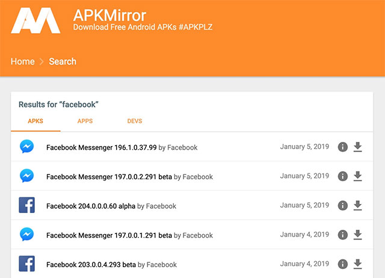Open Facebook 204.0.0.0.60 alpha title link
This screenshot has width=385, height=278.
point(91,206)
